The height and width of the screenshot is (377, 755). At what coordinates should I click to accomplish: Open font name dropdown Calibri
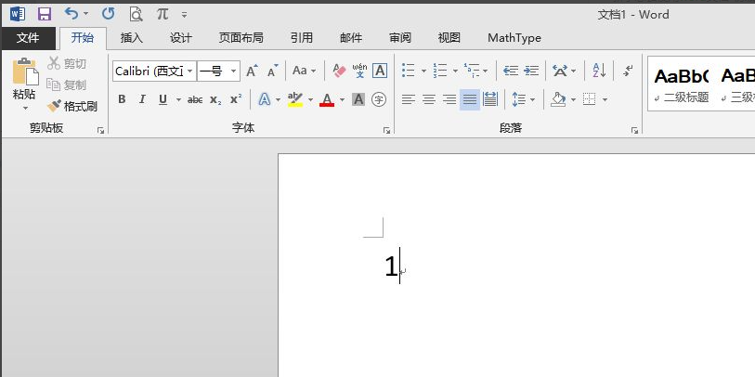190,71
